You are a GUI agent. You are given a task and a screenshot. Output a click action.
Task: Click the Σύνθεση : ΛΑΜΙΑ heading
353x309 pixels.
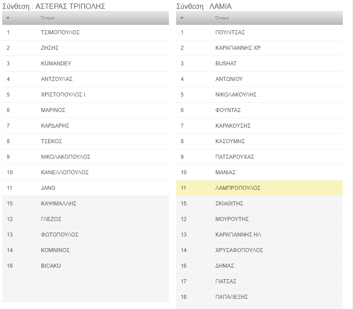click(x=204, y=6)
